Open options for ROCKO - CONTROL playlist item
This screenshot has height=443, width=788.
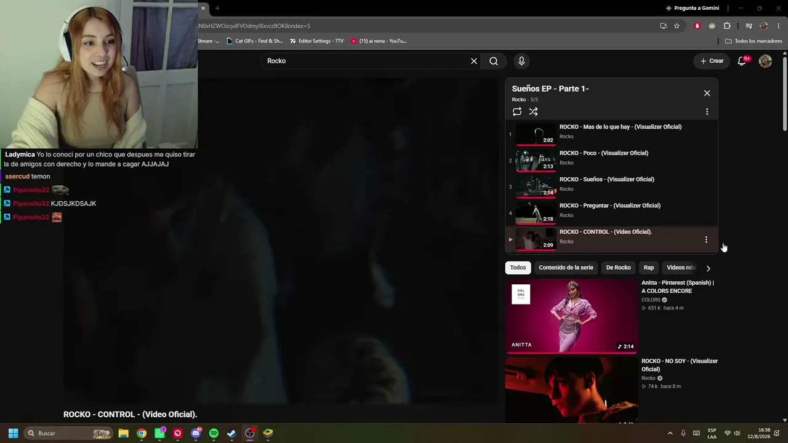pos(706,239)
